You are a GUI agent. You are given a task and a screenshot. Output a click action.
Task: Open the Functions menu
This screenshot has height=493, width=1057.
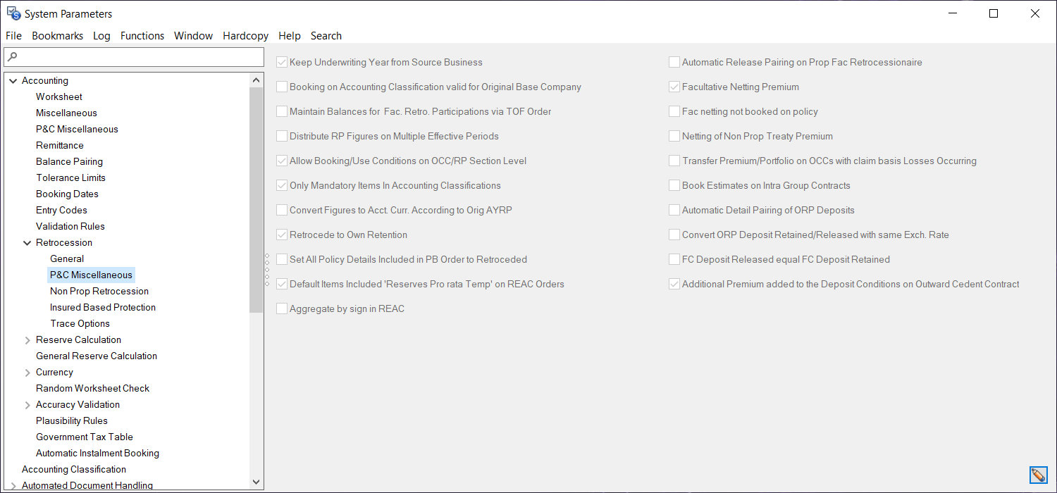coord(142,35)
